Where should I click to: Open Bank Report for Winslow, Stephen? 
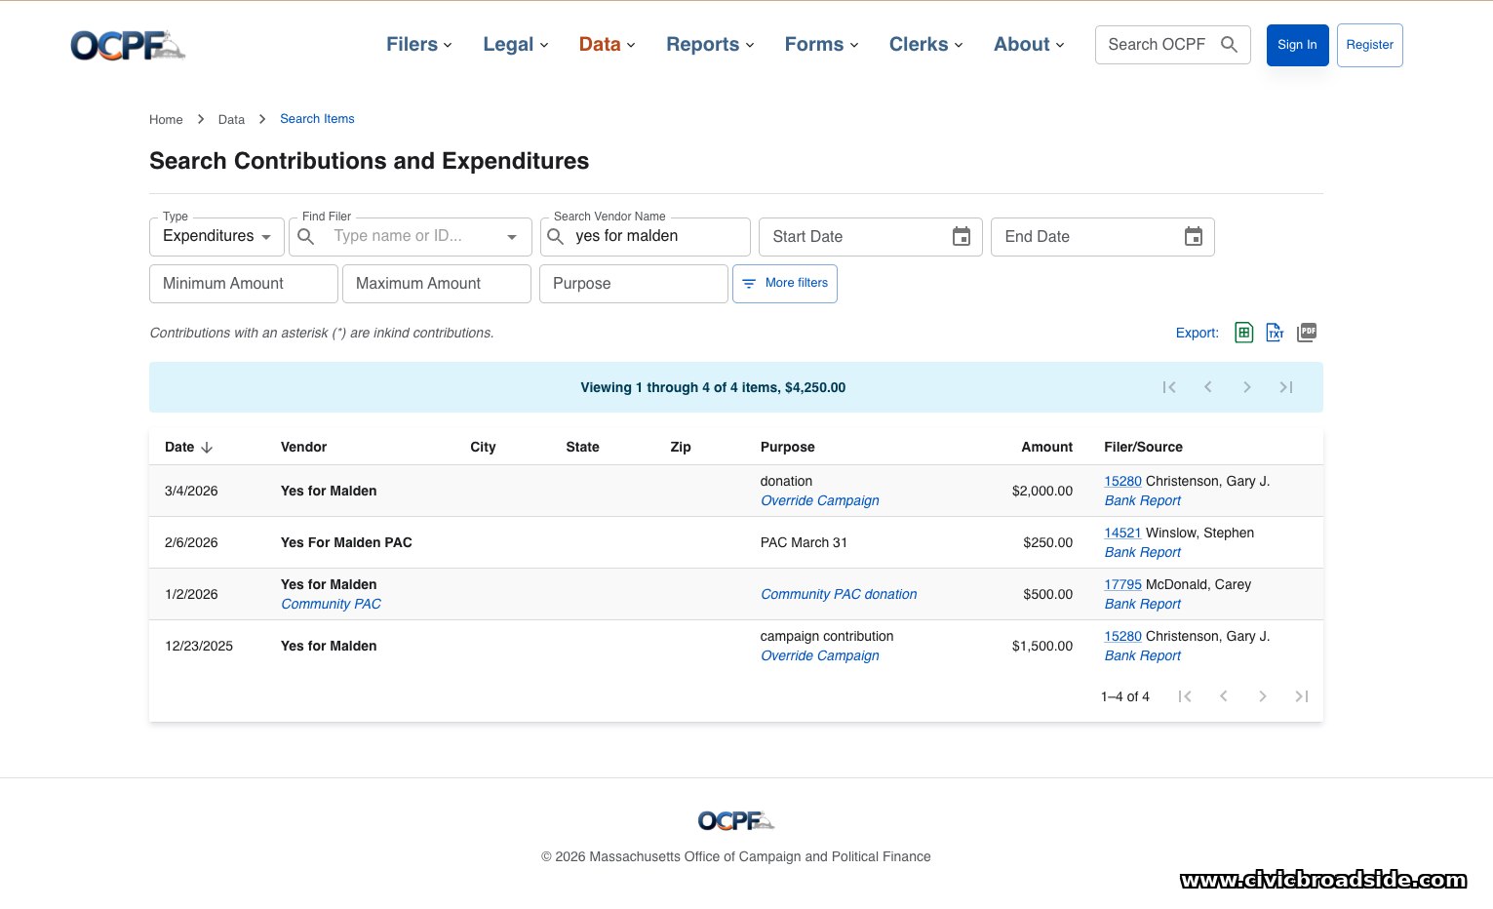[x=1142, y=553]
